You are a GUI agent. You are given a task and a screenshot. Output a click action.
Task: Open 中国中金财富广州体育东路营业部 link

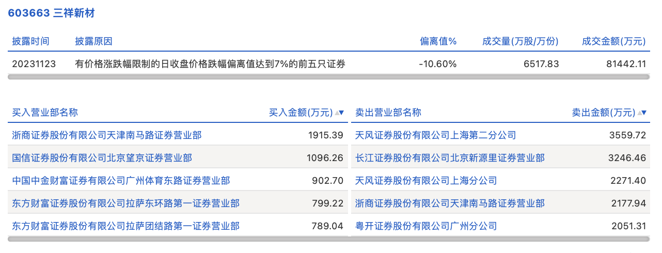[x=121, y=181]
